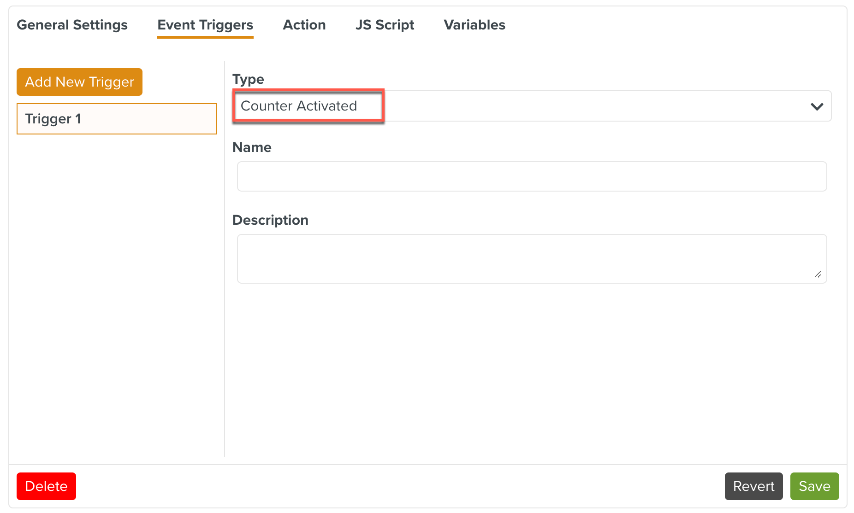Click the Revert button
Image resolution: width=854 pixels, height=513 pixels.
coord(753,486)
